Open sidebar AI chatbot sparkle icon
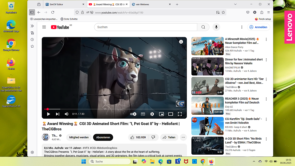Image resolution: width=295 pixels, height=166 pixels. [x=32, y=26]
